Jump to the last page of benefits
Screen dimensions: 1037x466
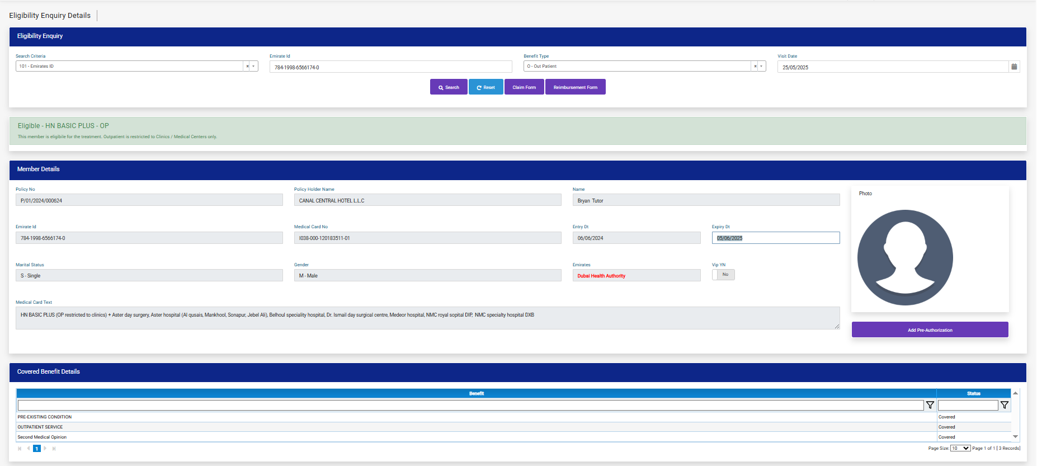[x=54, y=449]
